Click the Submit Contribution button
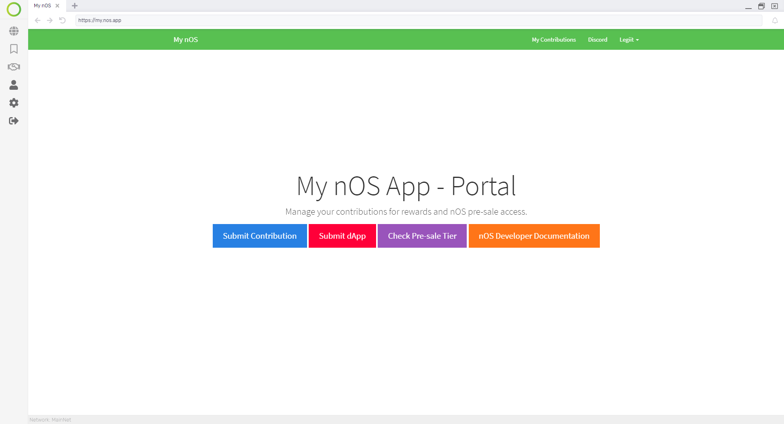784x424 pixels. pyautogui.click(x=260, y=236)
